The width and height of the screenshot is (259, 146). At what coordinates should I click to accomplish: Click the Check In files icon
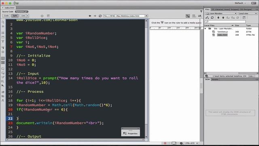tap(233, 18)
